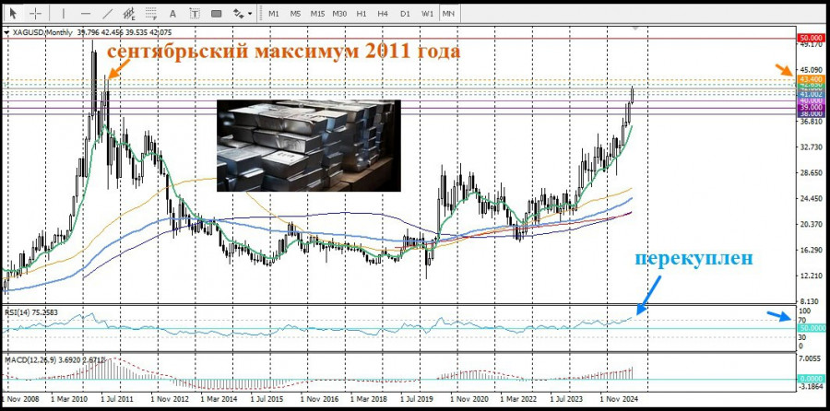Click the XAGUSD Monthly title triangle
The height and width of the screenshot is (411, 830).
tap(8, 31)
